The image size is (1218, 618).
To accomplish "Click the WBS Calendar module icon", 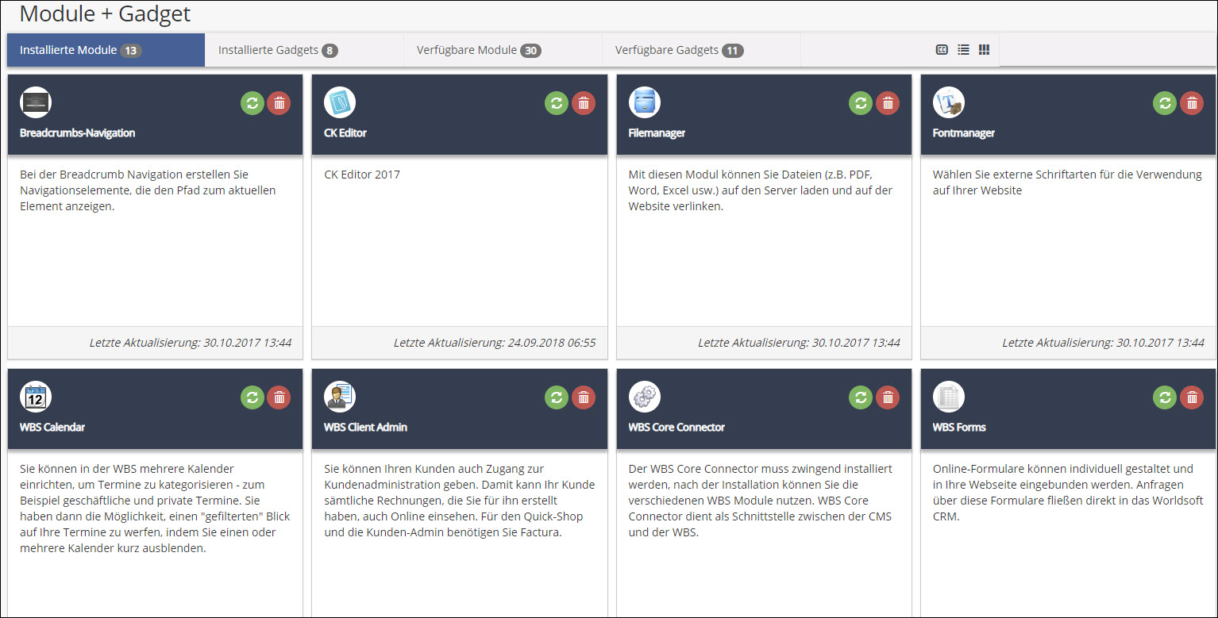I will tap(36, 397).
